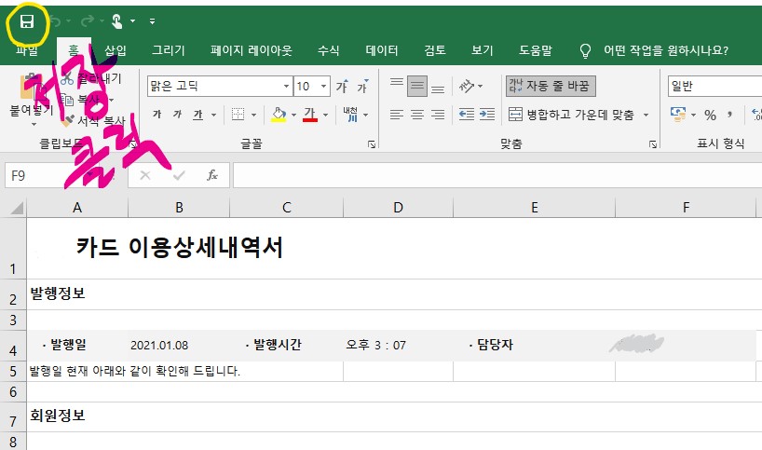Click the touch/mouse mode icon
The height and width of the screenshot is (450, 762).
[117, 20]
